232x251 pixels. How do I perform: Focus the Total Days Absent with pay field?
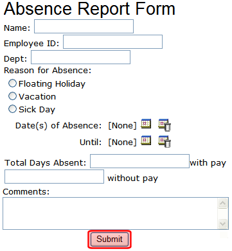tap(139, 161)
